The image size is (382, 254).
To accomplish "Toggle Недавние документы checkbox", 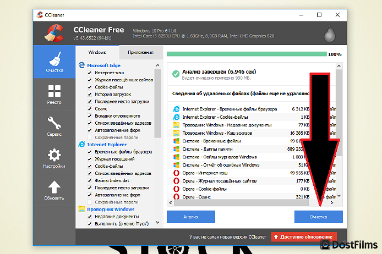I will [89, 216].
